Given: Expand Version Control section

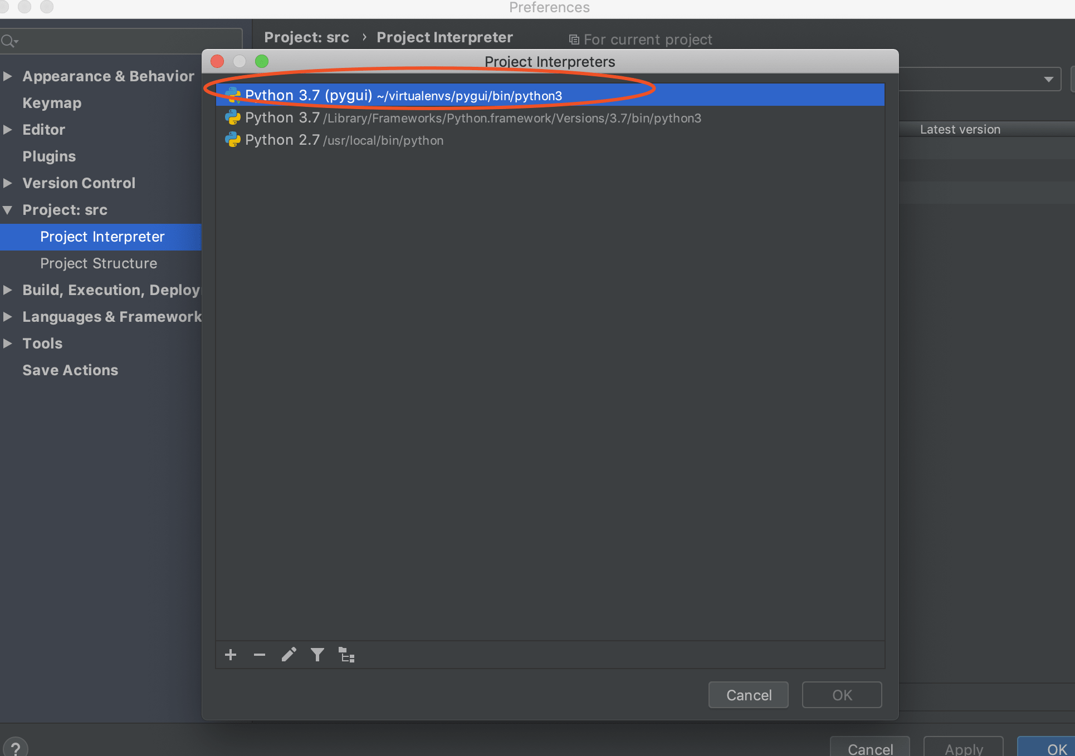Looking at the screenshot, I should coord(8,183).
